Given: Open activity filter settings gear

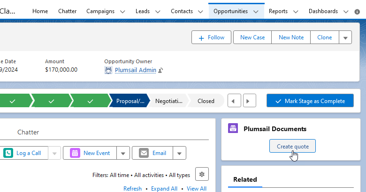Looking at the screenshot, I should pos(202,174).
